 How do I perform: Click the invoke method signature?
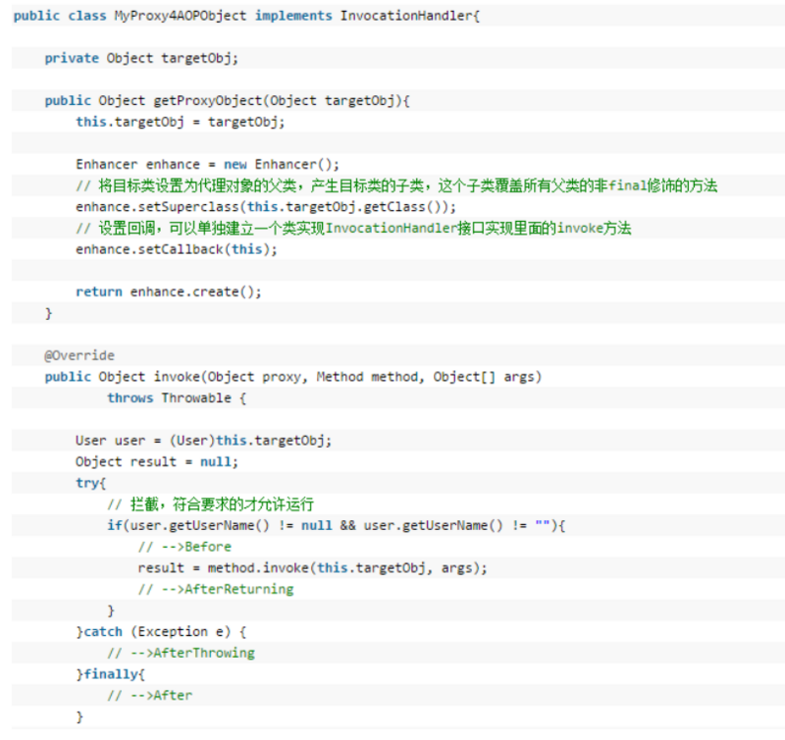tap(292, 377)
